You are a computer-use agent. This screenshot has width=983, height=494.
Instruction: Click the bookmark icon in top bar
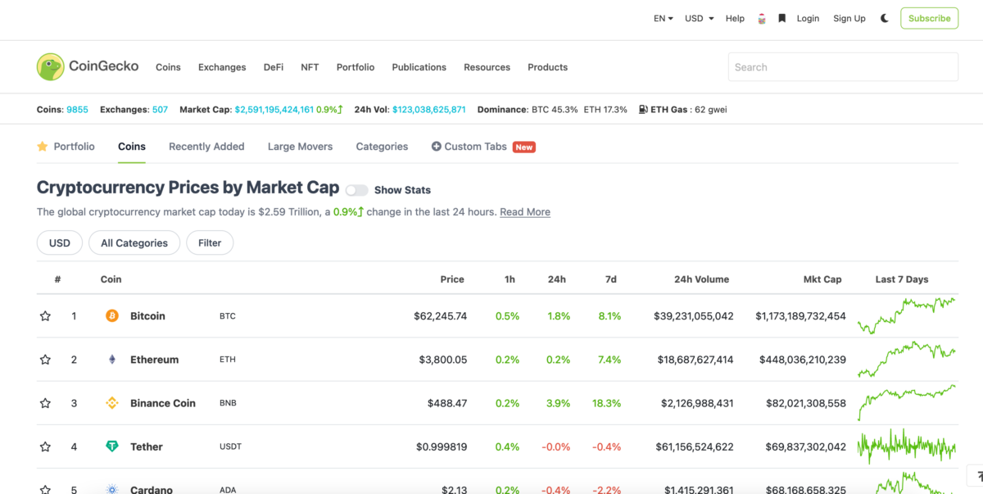click(782, 18)
